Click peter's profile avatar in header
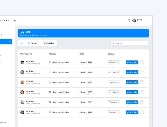Screen dimensions: 167x127 point(134,20)
